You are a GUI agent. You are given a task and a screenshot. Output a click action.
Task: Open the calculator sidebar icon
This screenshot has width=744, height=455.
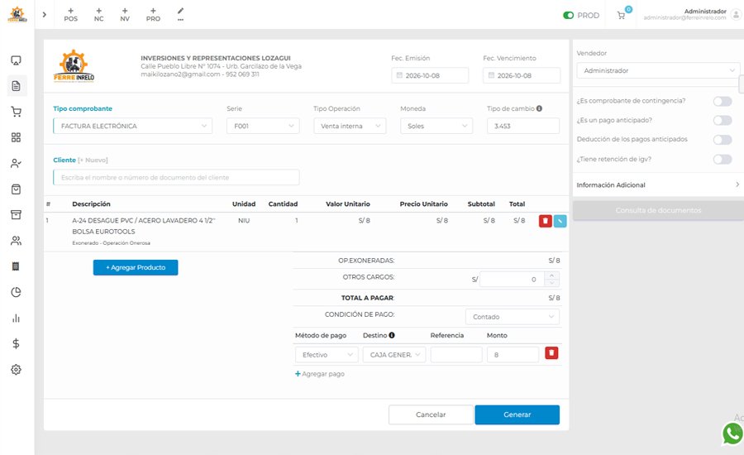click(x=17, y=266)
